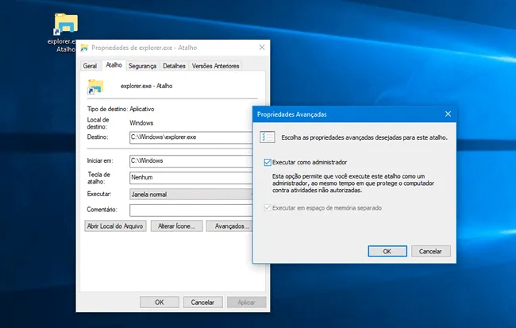The height and width of the screenshot is (328, 516).
Task: Click the 'Alterar Ícone...' button
Action: pyautogui.click(x=176, y=226)
